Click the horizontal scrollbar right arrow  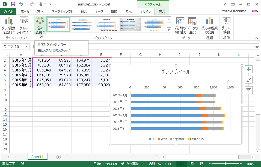253,157
